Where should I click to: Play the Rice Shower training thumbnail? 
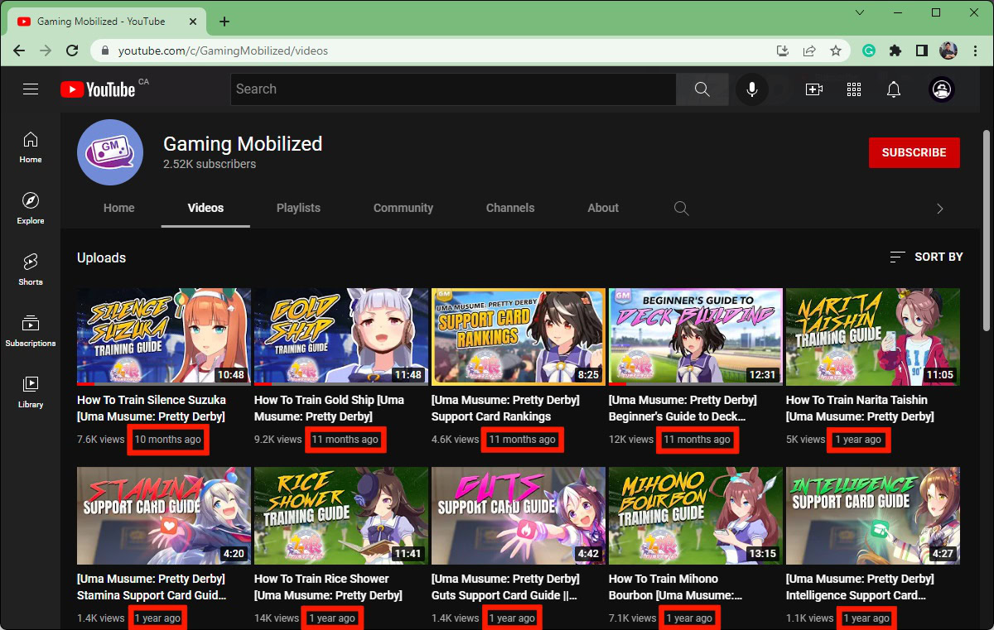[x=341, y=516]
